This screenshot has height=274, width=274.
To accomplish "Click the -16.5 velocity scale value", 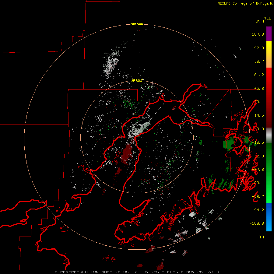I will [258, 142].
